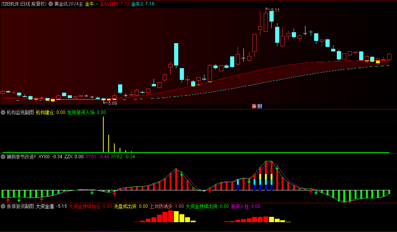Click the 涨停游资副图 panel name
The width and height of the screenshot is (397, 232).
[x=20, y=206]
